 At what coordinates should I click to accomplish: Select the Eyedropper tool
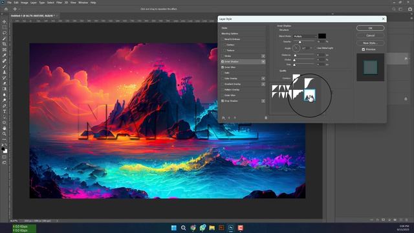coord(5,55)
